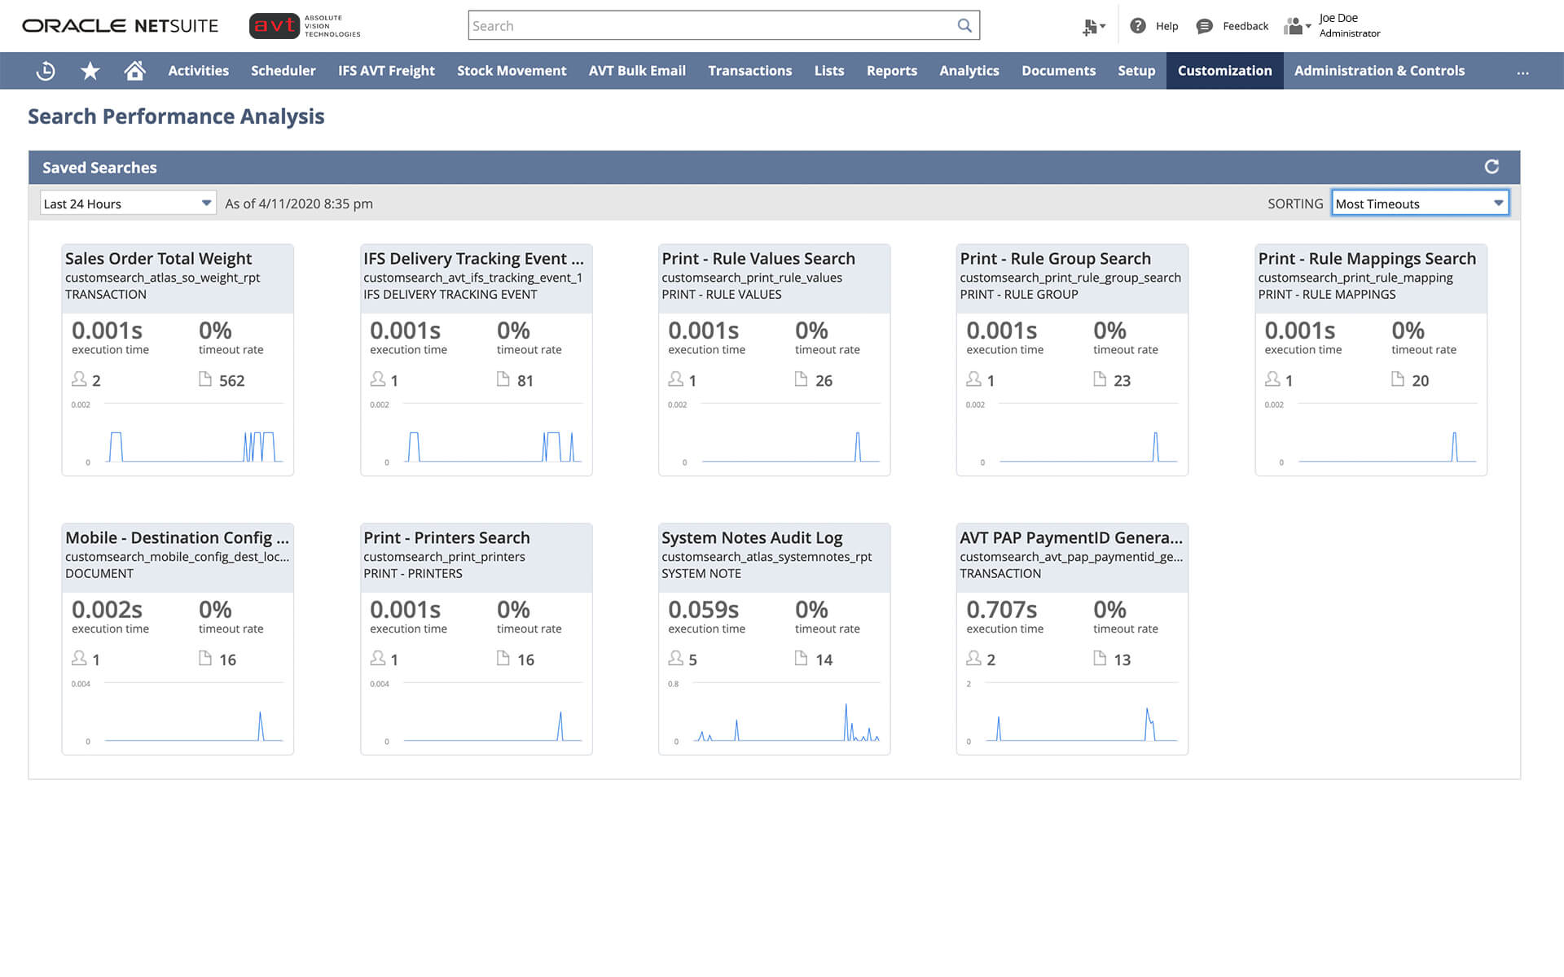Open the Customization menu
The height and width of the screenshot is (977, 1564).
(1224, 71)
